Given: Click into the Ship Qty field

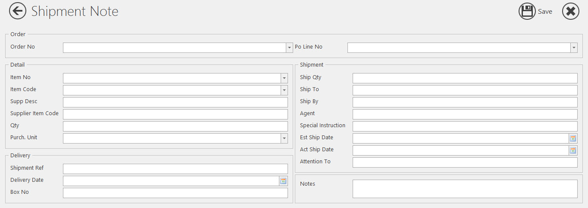Looking at the screenshot, I should 465,78.
